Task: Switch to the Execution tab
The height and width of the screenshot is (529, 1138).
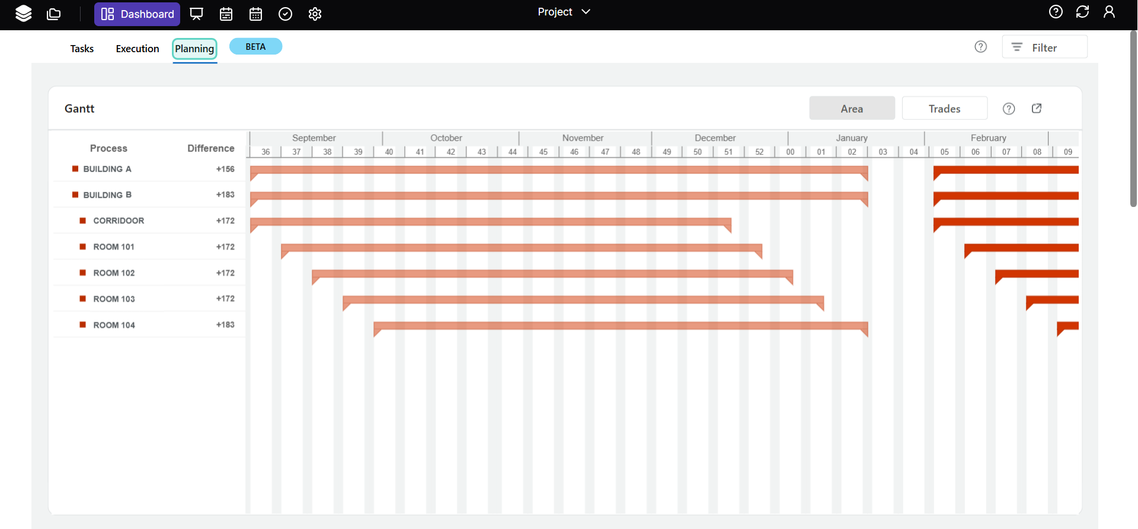Action: pos(138,49)
